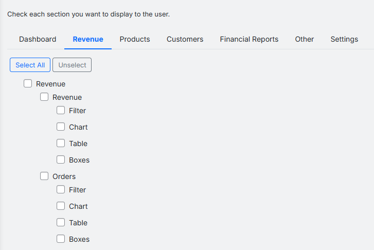Open the Settings tab
Viewport: 374px width, 250px height.
click(344, 39)
